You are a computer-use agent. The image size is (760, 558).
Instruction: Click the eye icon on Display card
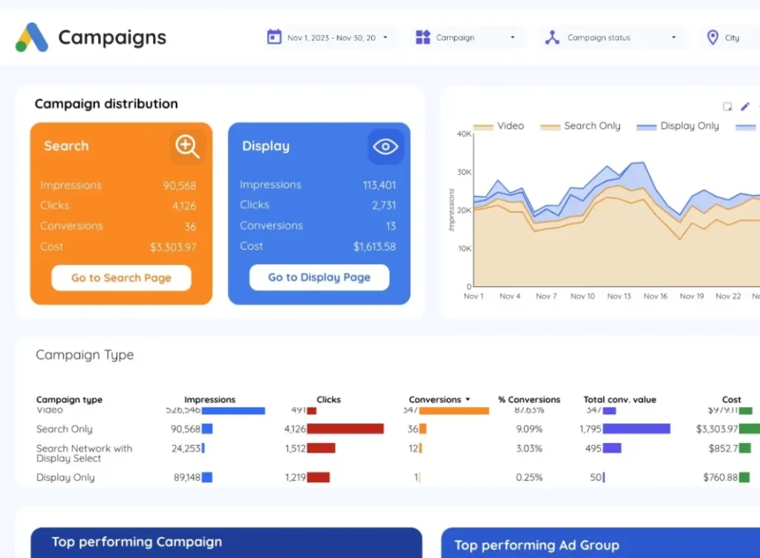pos(385,146)
